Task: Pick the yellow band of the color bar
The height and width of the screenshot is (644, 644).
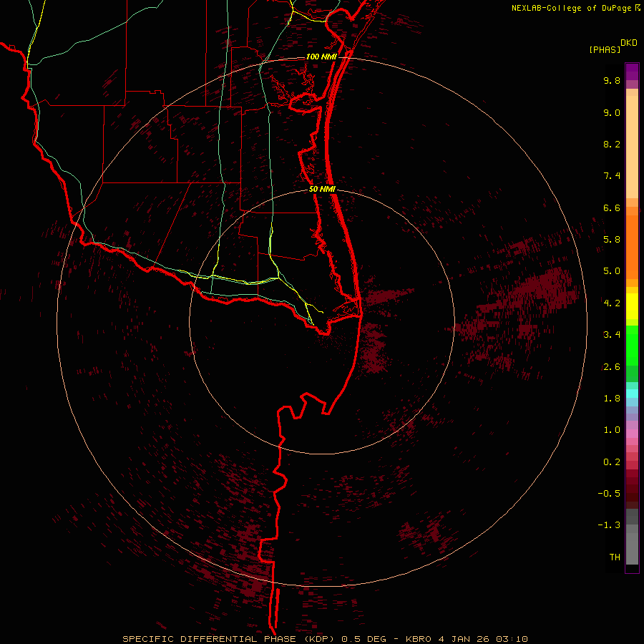Action: coord(632,306)
